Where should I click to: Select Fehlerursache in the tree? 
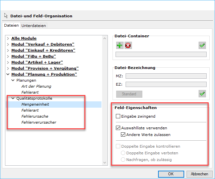(35, 116)
